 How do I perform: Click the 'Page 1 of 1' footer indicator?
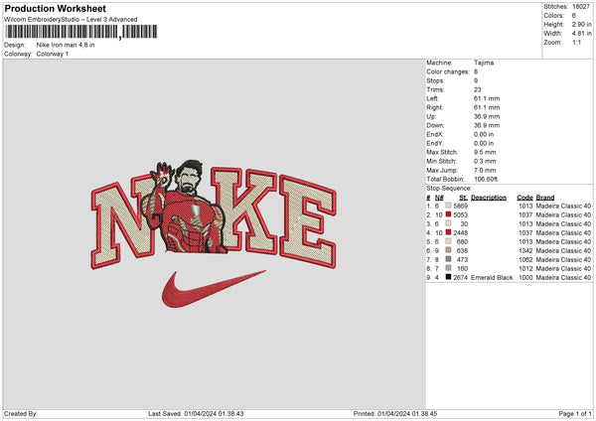(x=575, y=413)
